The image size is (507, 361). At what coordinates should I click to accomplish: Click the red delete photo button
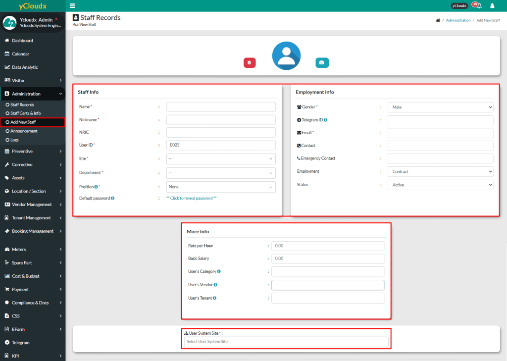coord(249,62)
